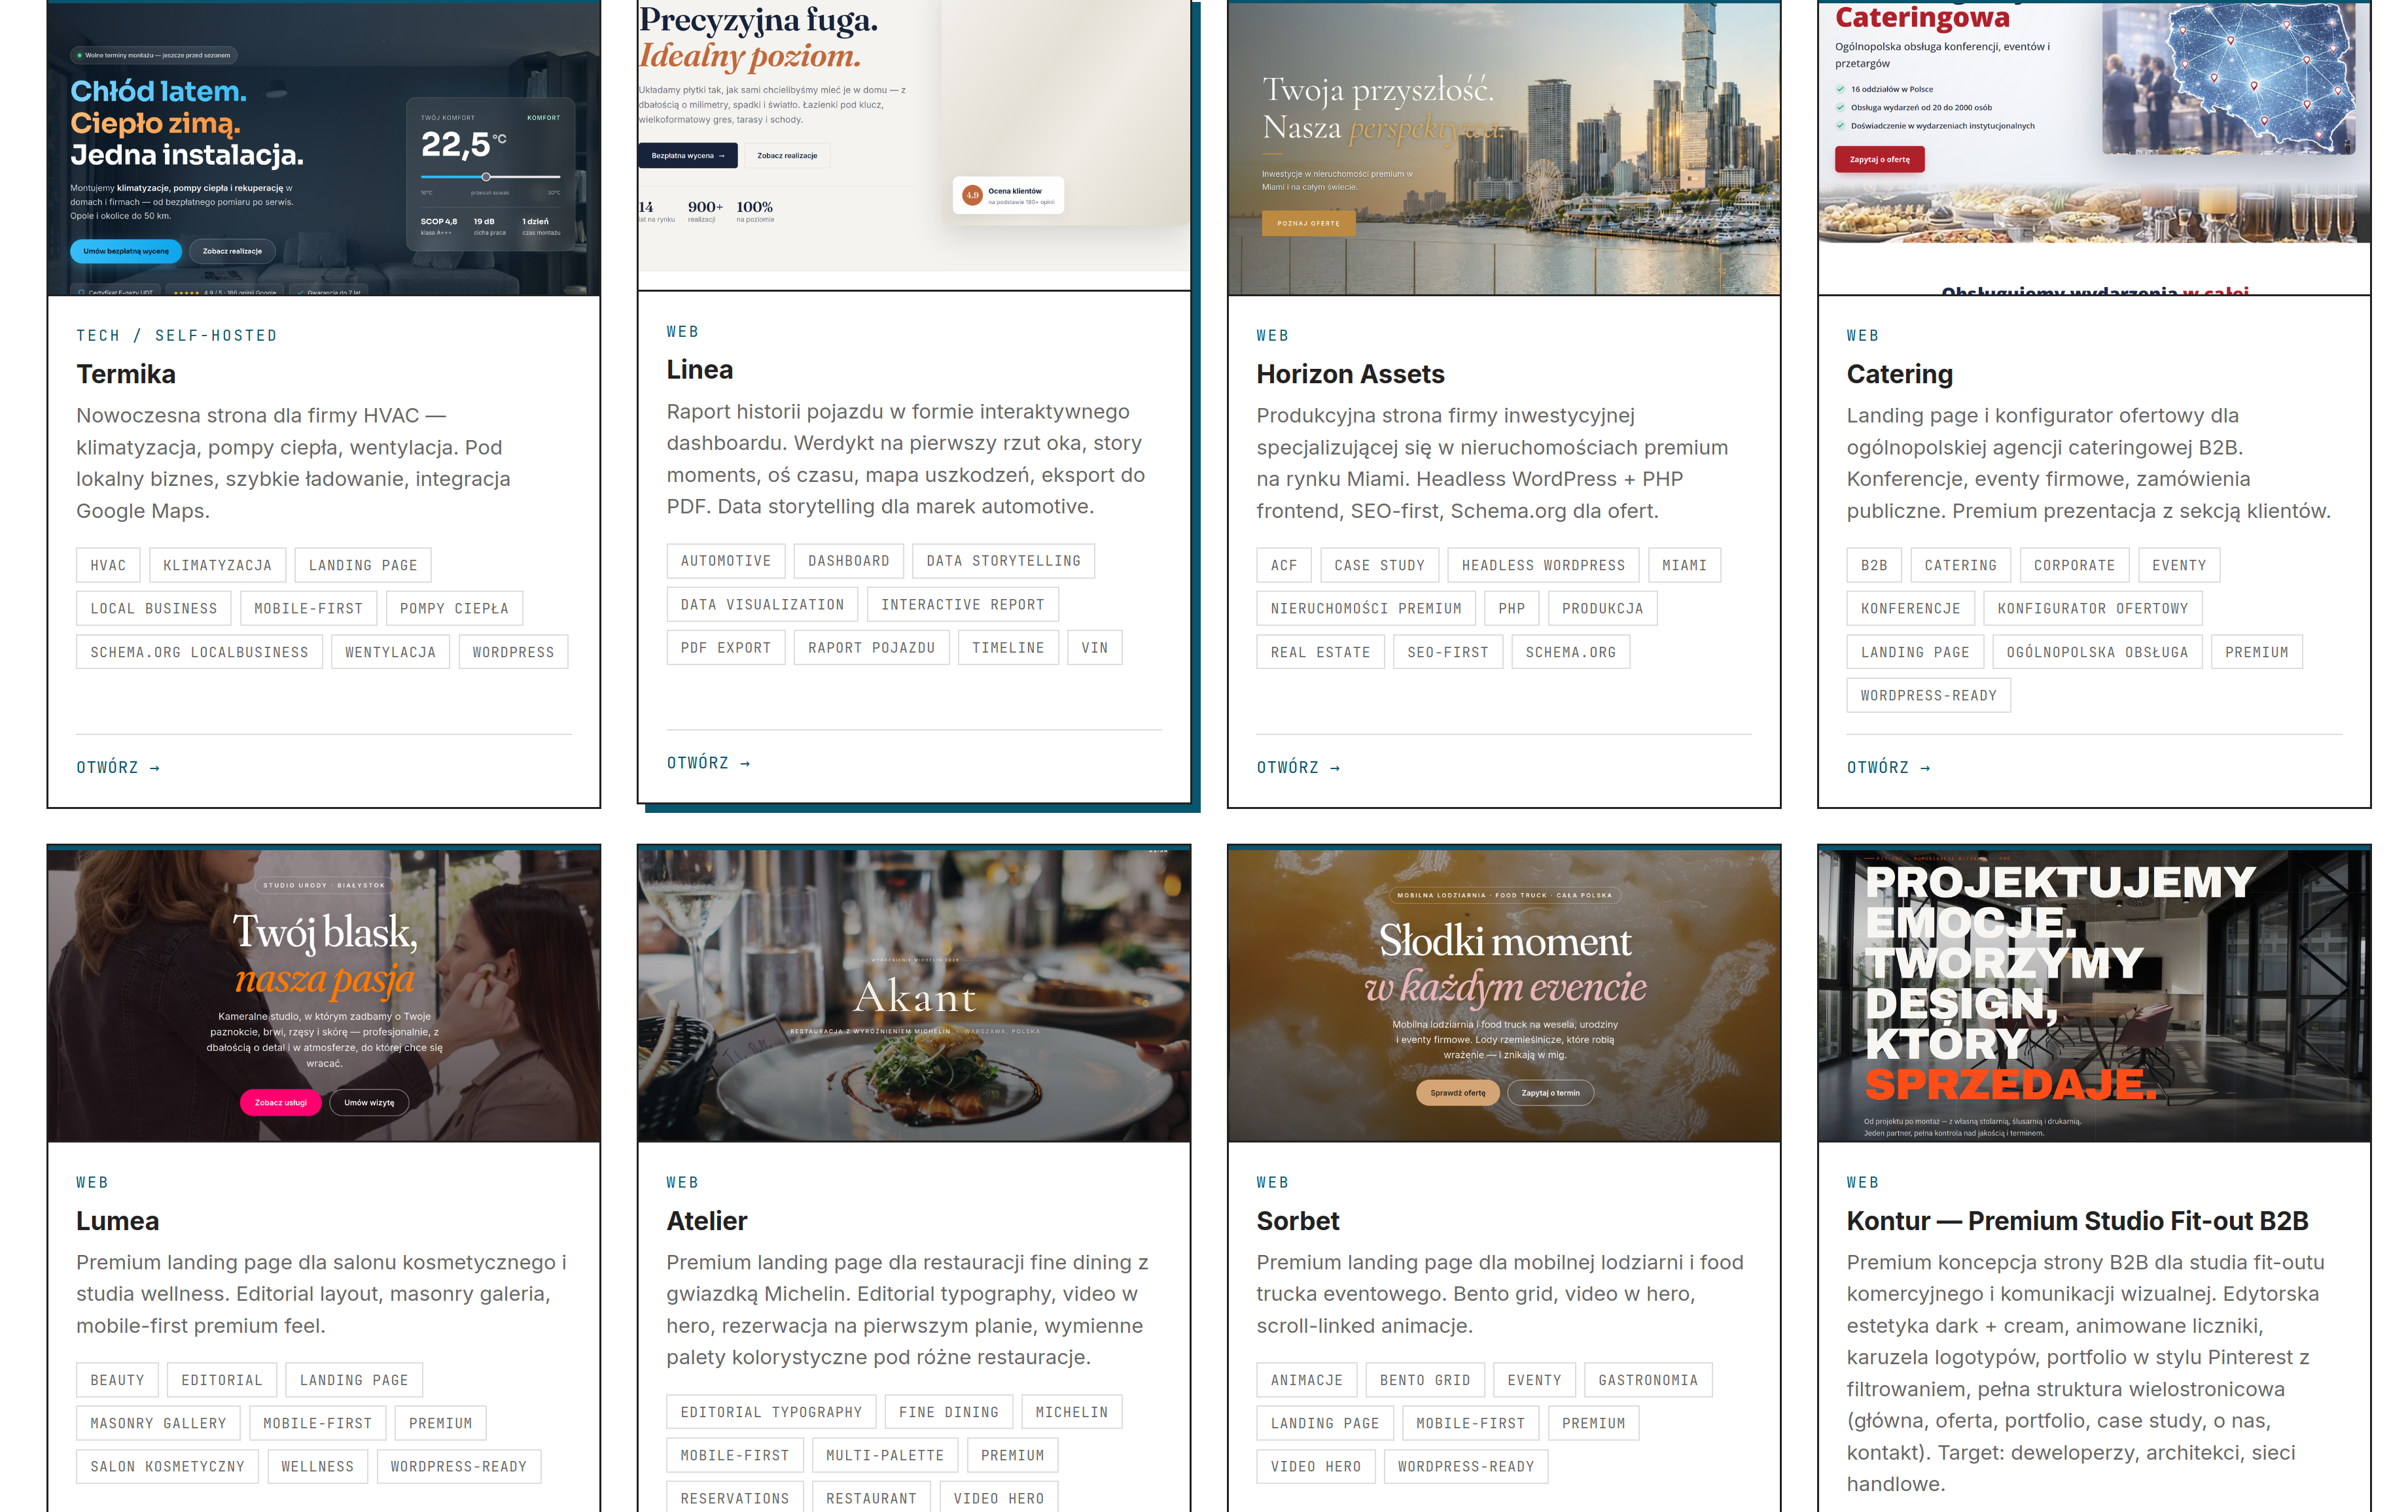Click 'Zapytaj o termin' in Sorbet preview

pyautogui.click(x=1550, y=1092)
